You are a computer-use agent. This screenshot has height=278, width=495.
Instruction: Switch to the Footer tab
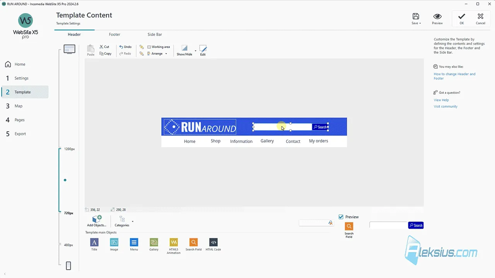[114, 34]
